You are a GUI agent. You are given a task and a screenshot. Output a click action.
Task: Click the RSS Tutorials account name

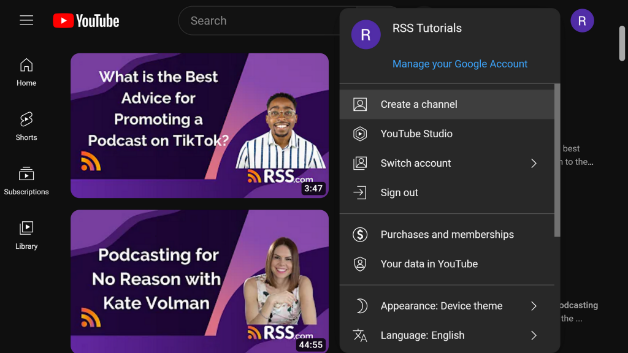[x=427, y=28]
